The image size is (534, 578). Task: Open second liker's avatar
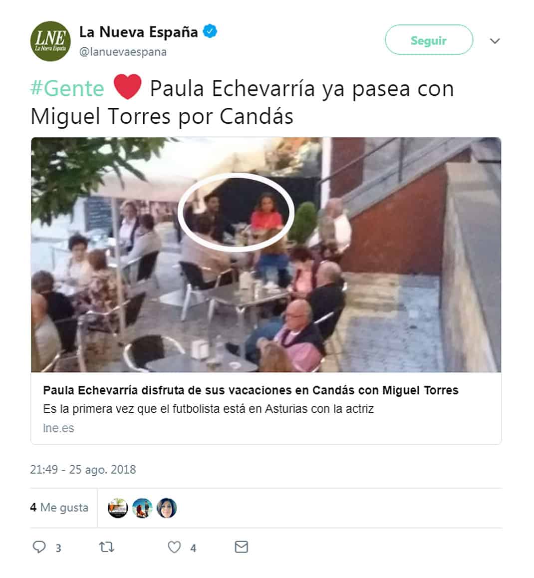(x=142, y=508)
